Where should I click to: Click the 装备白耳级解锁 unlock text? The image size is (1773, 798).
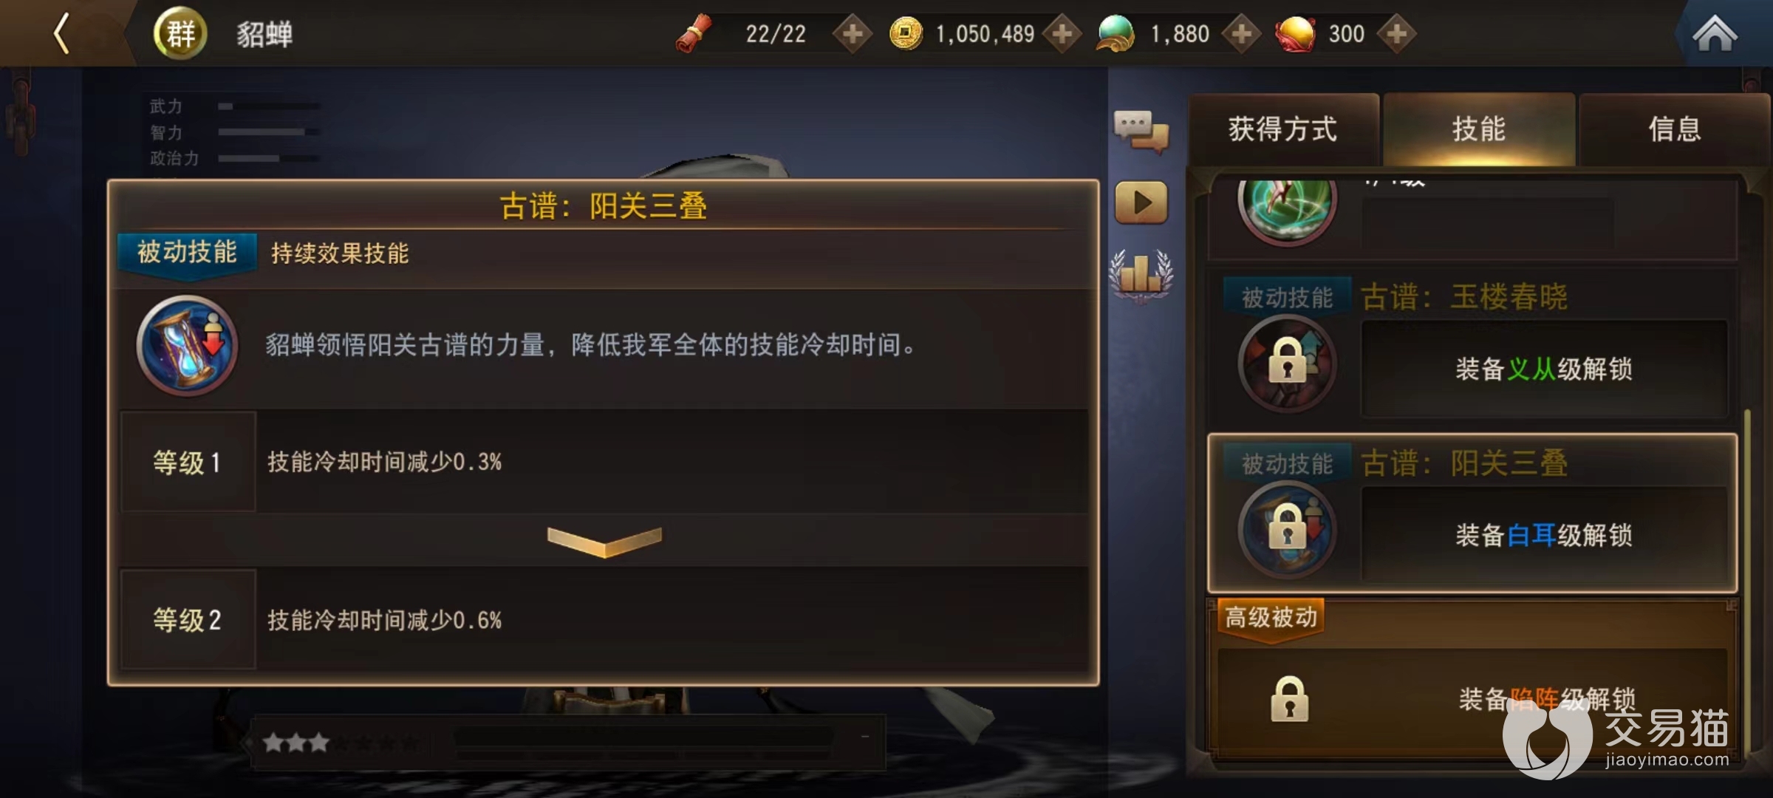pyautogui.click(x=1544, y=535)
